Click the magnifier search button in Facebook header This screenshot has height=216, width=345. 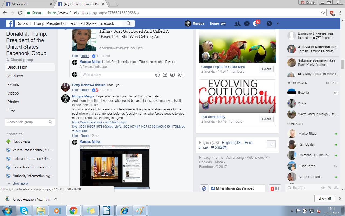129,23
